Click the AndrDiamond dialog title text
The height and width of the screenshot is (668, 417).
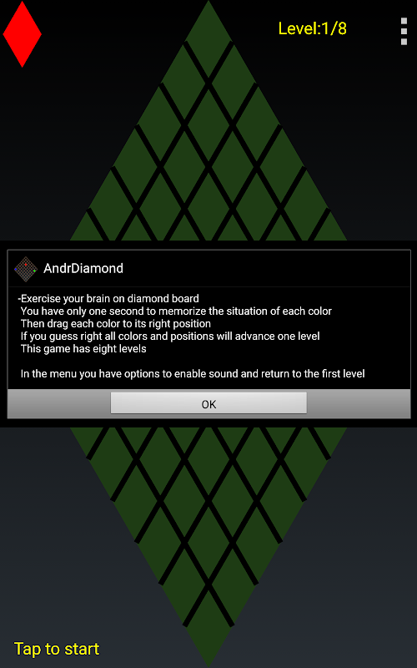[83, 268]
